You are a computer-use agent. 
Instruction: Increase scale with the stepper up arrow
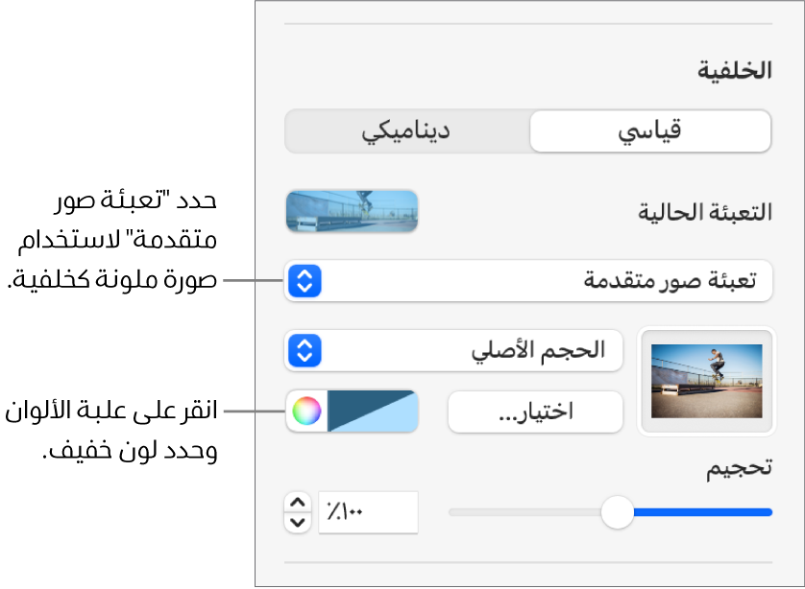pos(298,502)
